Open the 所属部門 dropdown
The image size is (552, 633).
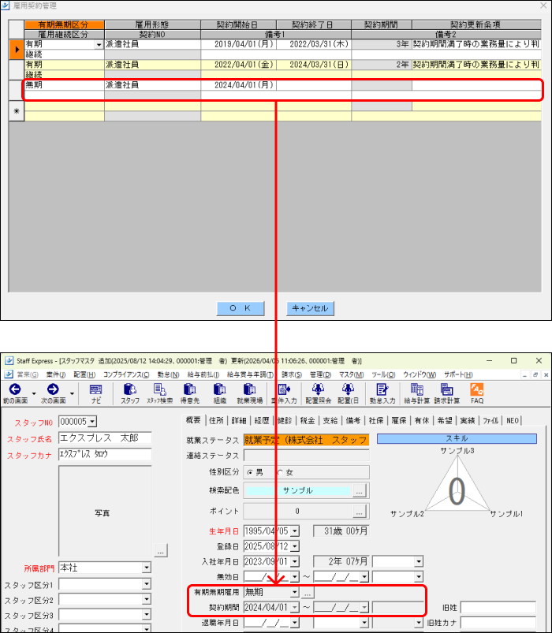click(x=147, y=568)
